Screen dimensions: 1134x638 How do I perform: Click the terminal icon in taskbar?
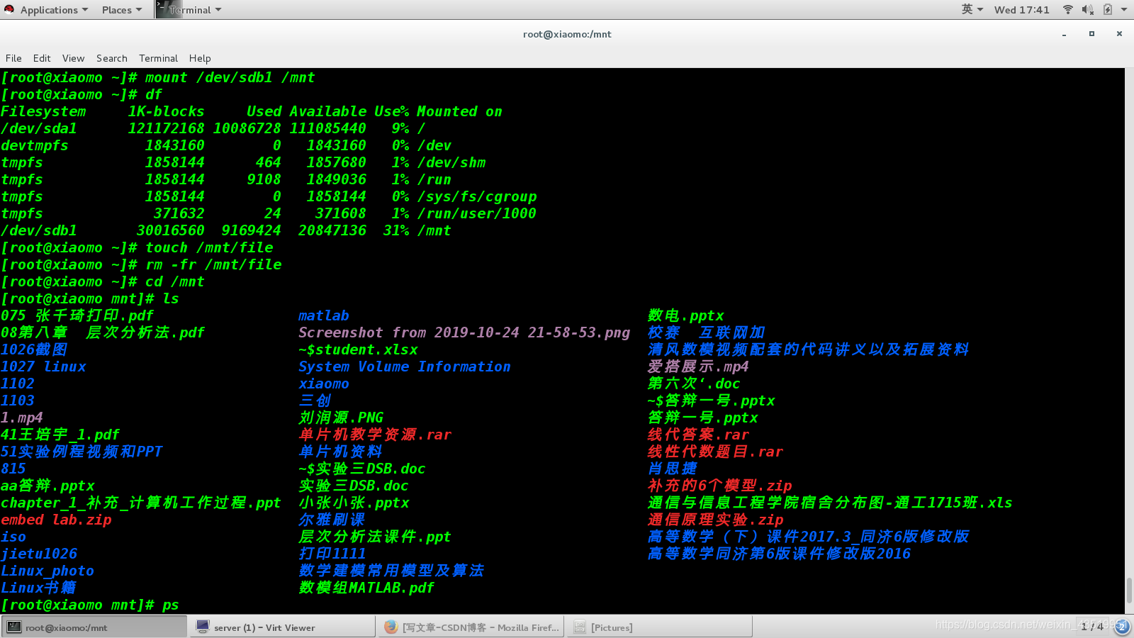coord(13,627)
